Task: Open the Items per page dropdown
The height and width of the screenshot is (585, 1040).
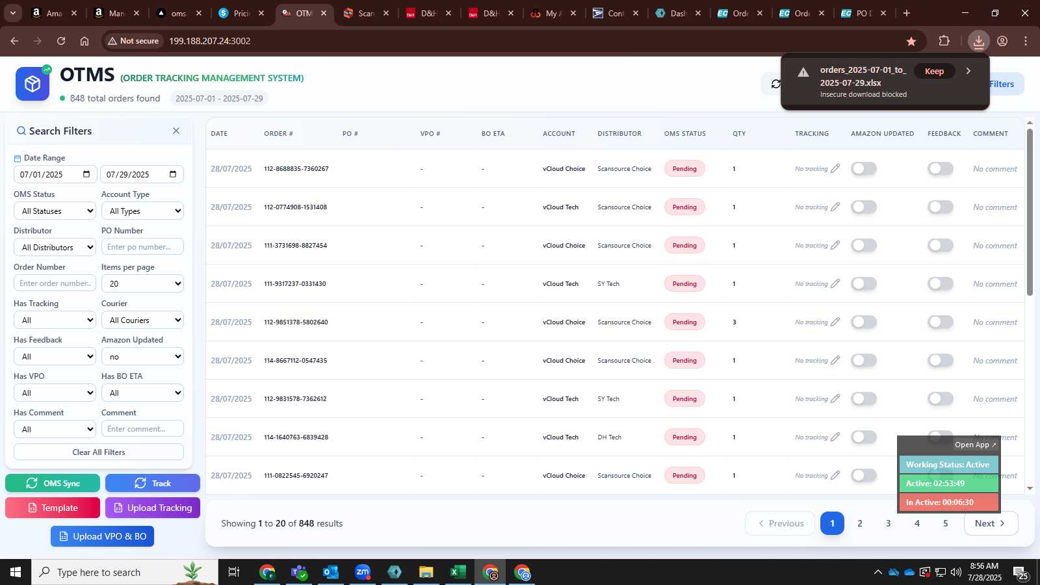Action: point(142,283)
